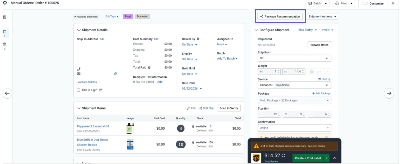Click the Cost Review link
400x164 pixels.
click(271, 161)
